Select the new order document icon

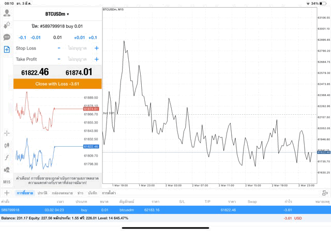[x=7, y=50]
